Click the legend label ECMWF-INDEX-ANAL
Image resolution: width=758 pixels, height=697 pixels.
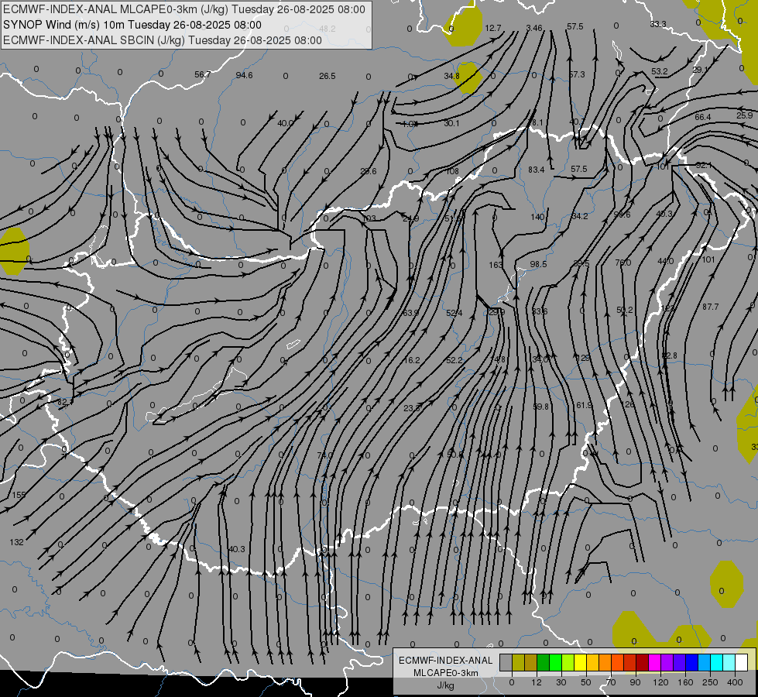[x=446, y=661]
